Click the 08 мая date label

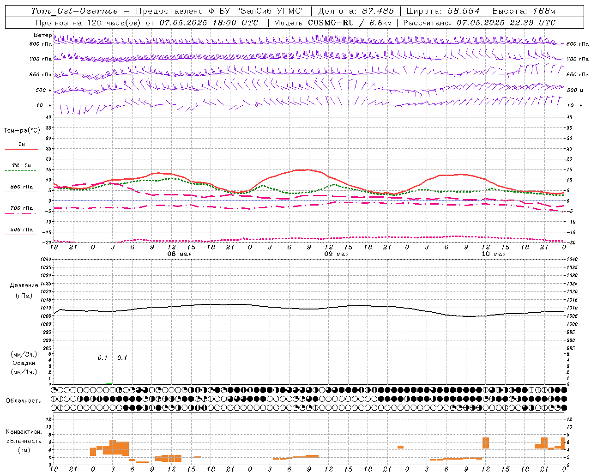click(179, 254)
